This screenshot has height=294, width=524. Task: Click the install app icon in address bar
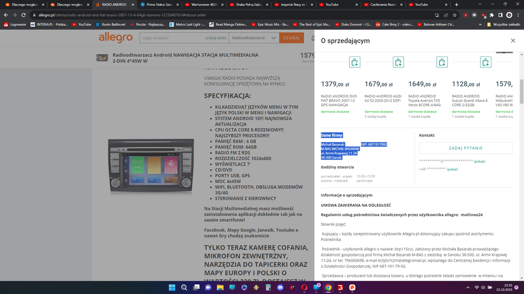437,15
